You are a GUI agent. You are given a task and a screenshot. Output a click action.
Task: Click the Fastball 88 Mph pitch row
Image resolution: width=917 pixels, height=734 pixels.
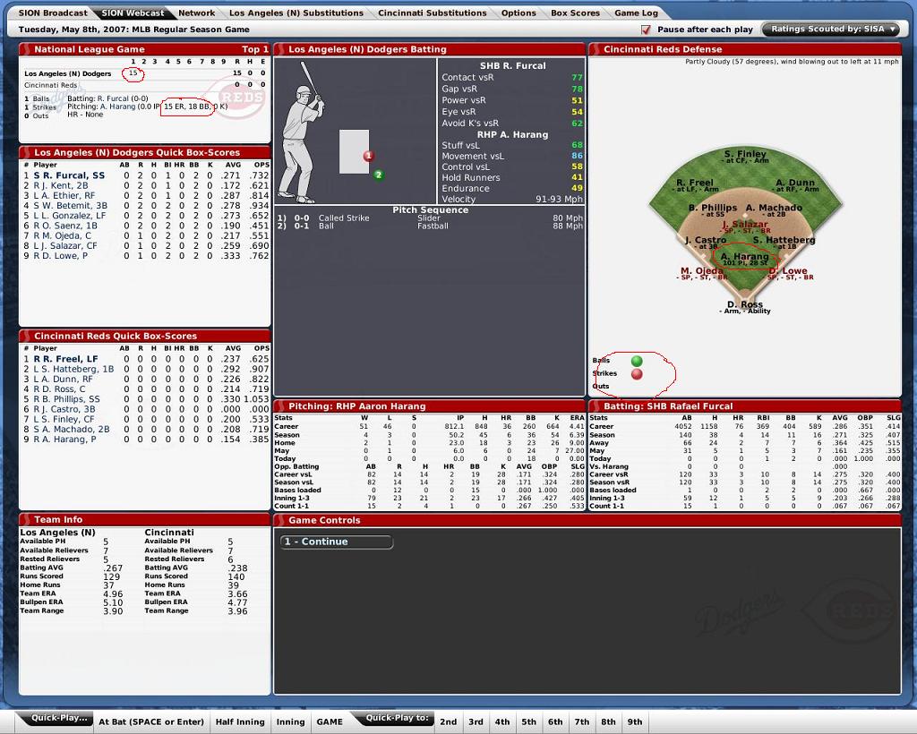click(x=430, y=226)
